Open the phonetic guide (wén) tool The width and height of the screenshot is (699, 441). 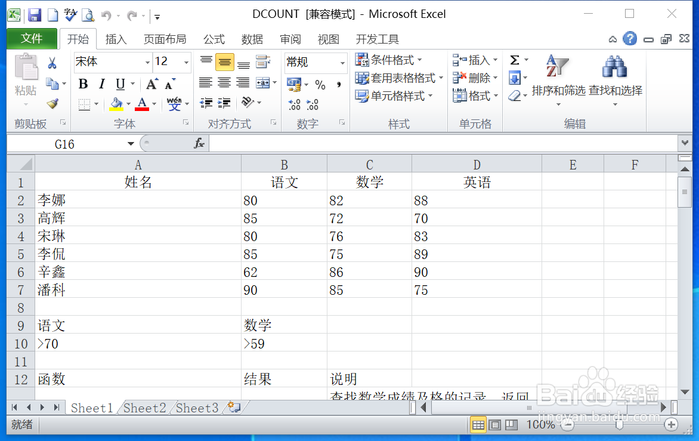click(x=174, y=104)
